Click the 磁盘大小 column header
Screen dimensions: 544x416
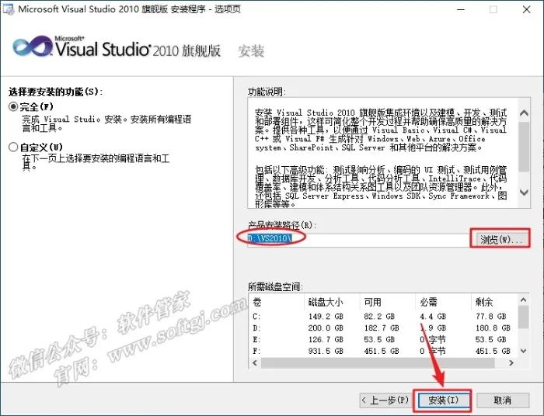click(332, 302)
